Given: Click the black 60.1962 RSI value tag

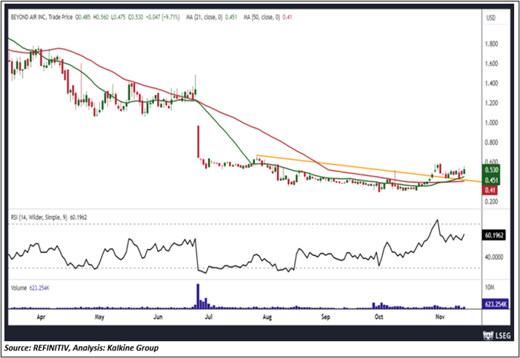Looking at the screenshot, I should pos(494,236).
